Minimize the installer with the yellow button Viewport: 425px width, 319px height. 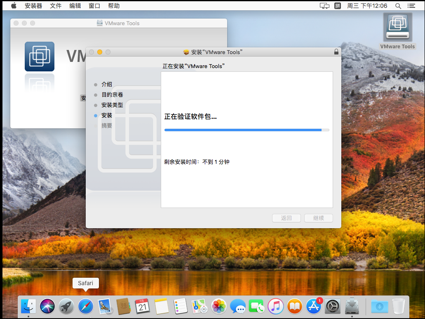pyautogui.click(x=100, y=52)
